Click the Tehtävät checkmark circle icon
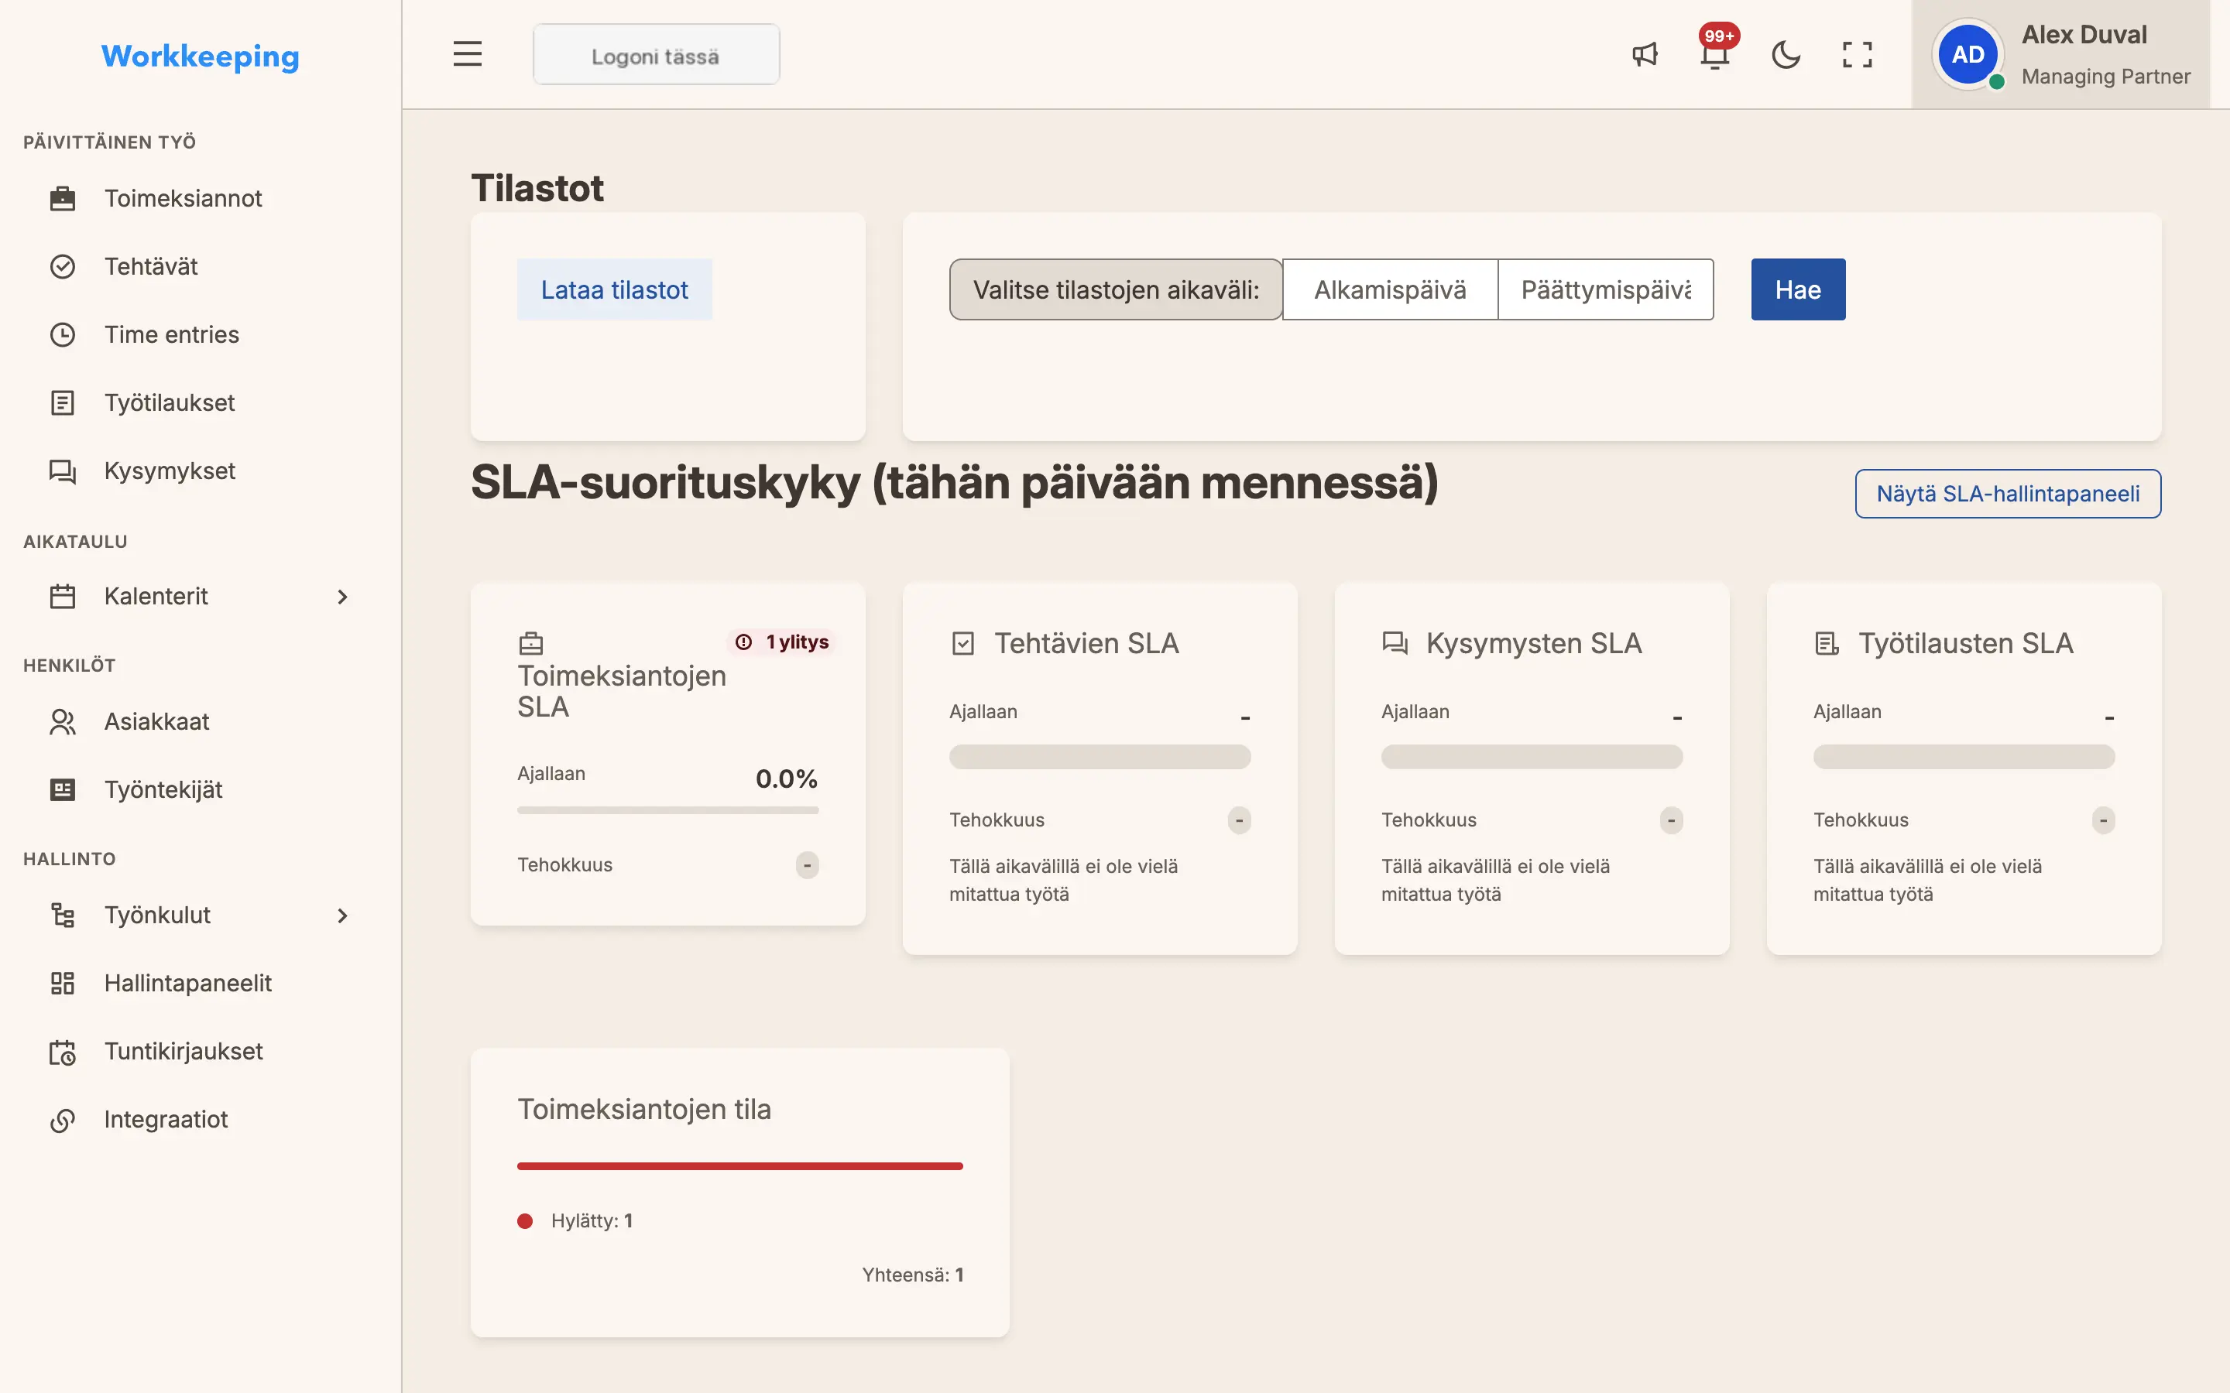Image resolution: width=2230 pixels, height=1393 pixels. pyautogui.click(x=63, y=266)
